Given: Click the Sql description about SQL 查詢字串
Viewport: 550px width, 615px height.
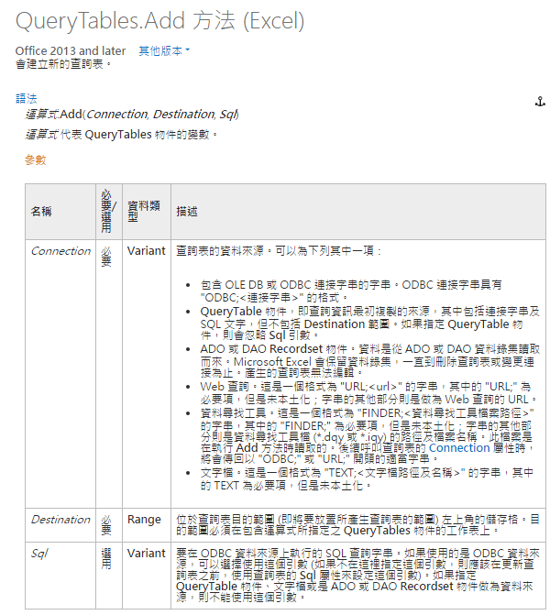Looking at the screenshot, I should 357,576.
